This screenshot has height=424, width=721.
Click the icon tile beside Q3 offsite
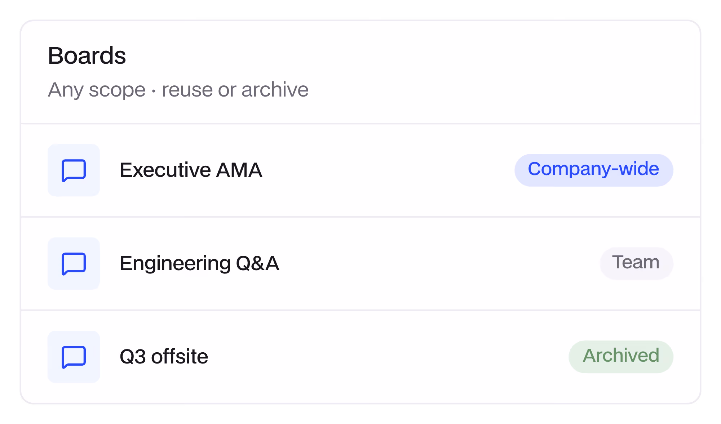click(x=74, y=357)
